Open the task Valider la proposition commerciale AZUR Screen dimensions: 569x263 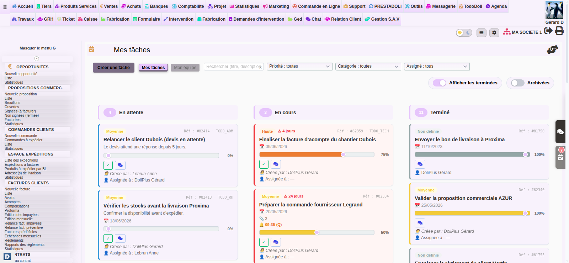463,198
